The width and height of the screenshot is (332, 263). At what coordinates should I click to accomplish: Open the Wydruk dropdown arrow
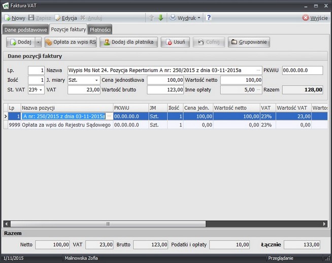[199, 18]
